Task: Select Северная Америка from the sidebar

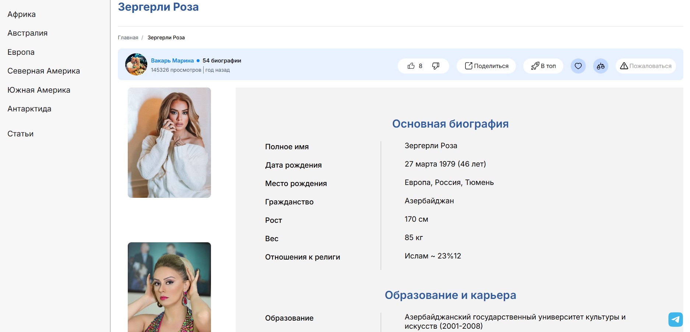Action: 44,71
